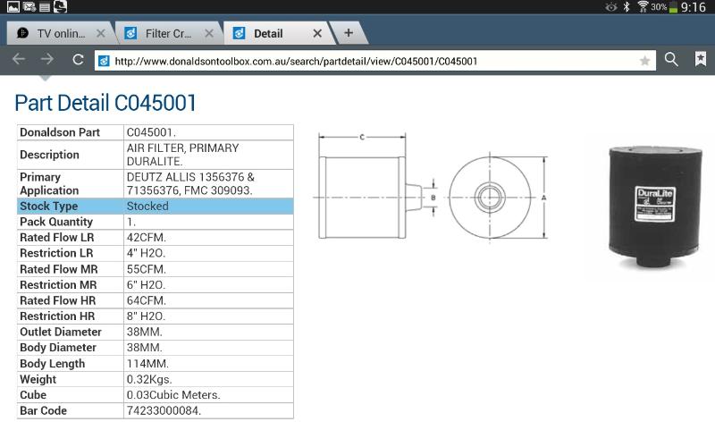Open the filter dimension diagram
Image resolution: width=715 pixels, height=447 pixels.
[x=433, y=186]
